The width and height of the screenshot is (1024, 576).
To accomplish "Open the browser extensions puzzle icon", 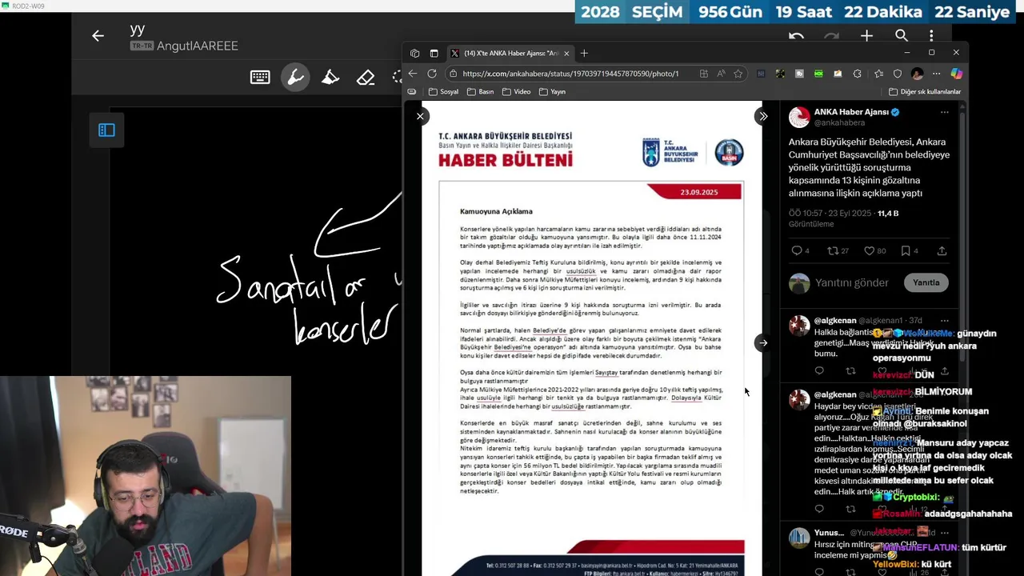I will pos(857,74).
